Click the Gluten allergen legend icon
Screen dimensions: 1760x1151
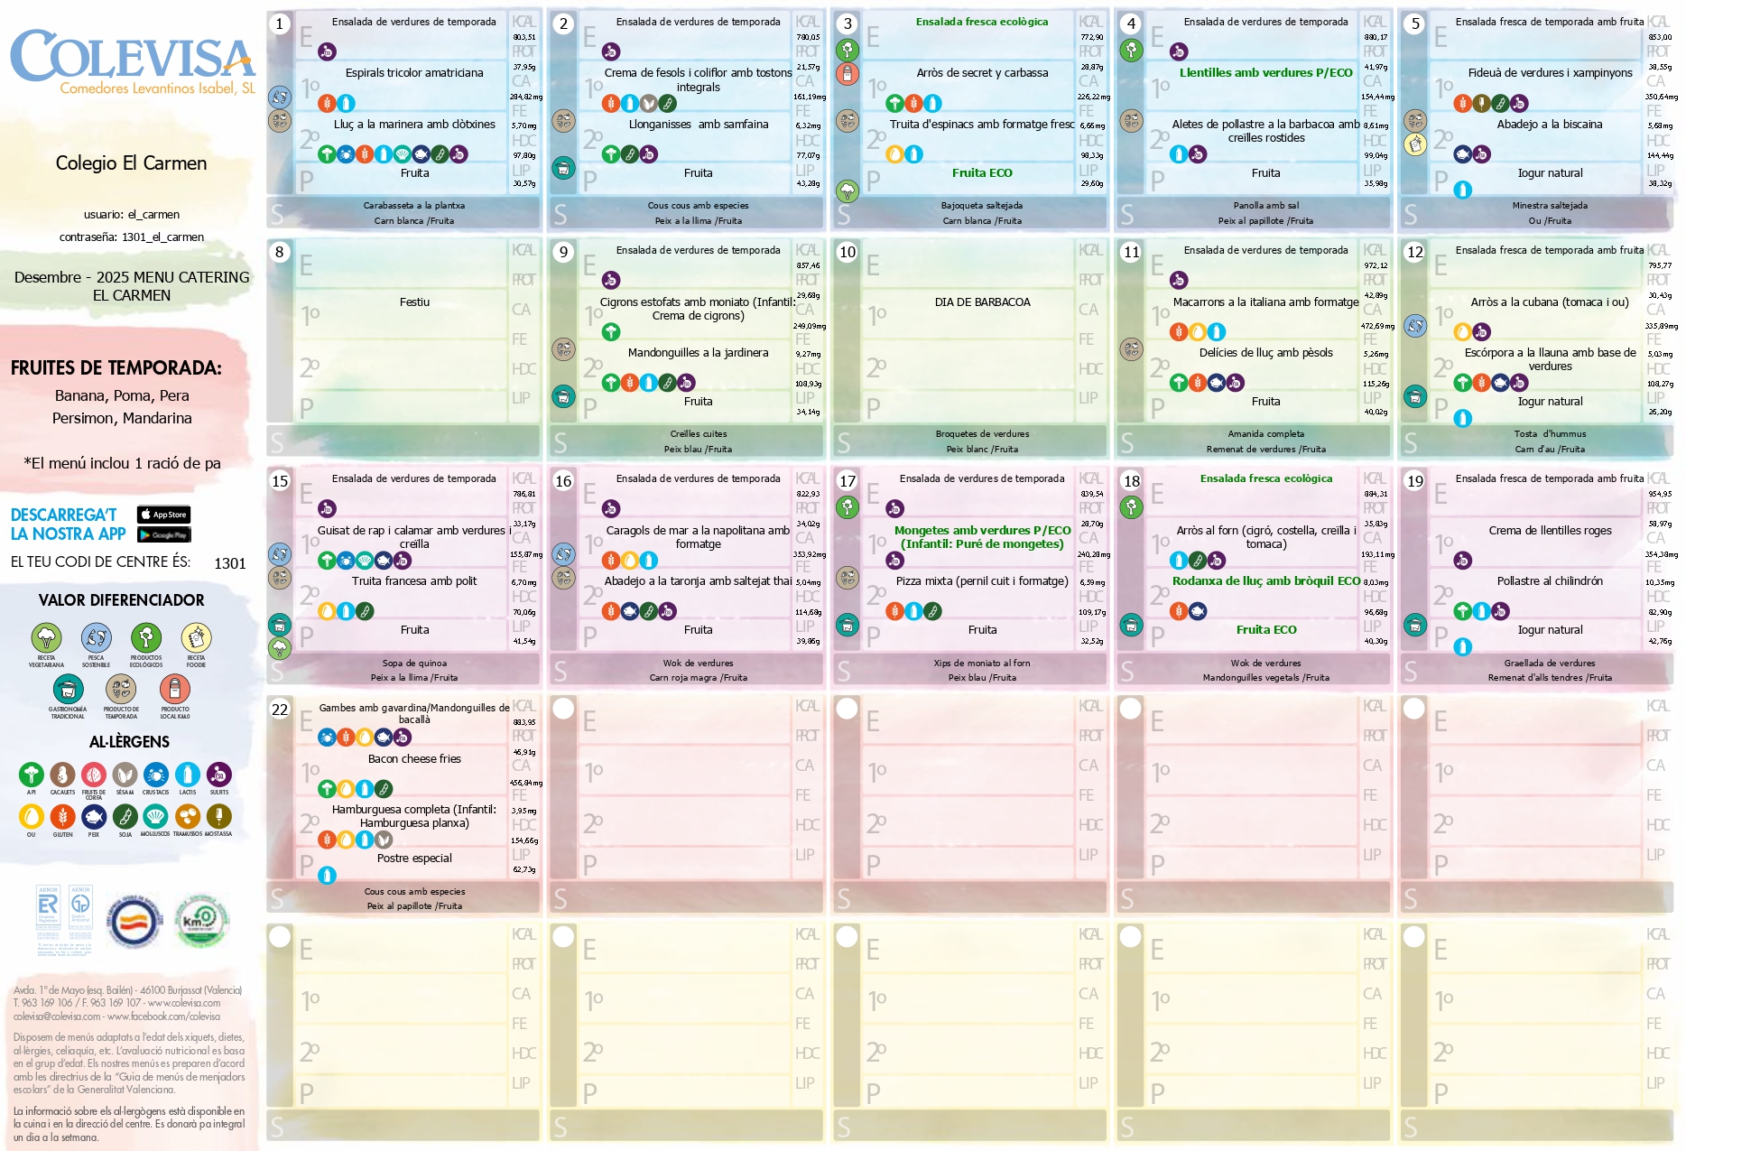pos(62,817)
